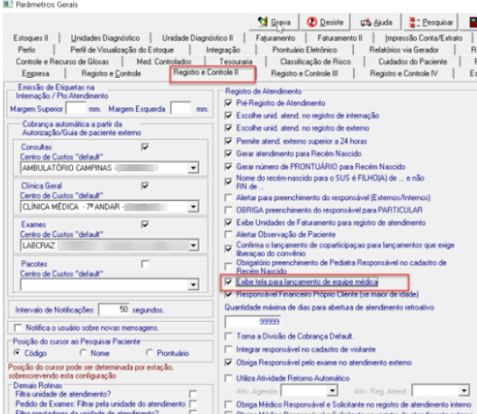
Task: Toggle Obriga Responsável pelo exame atendimento externo
Action: 228,363
